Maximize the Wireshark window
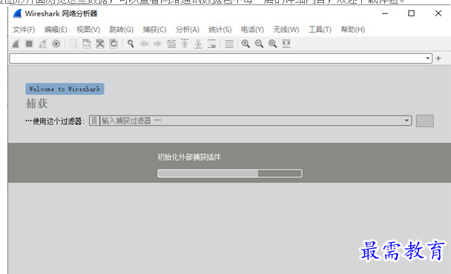This screenshot has height=274, width=451. (x=411, y=13)
